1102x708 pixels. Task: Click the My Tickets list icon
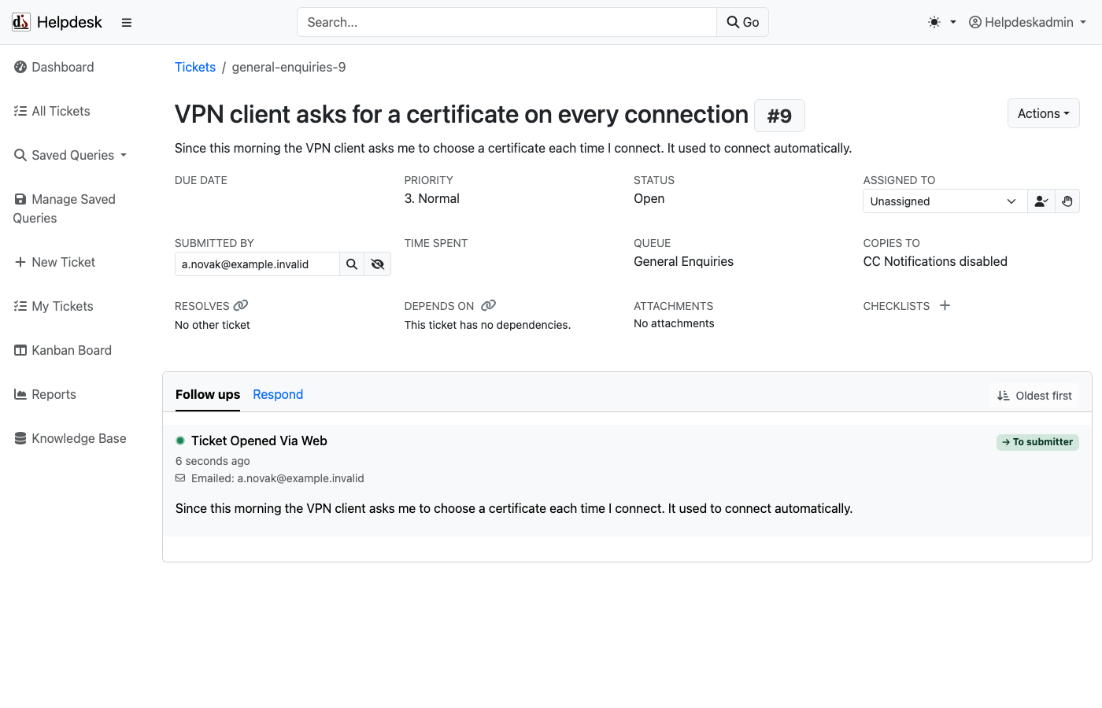tap(20, 306)
